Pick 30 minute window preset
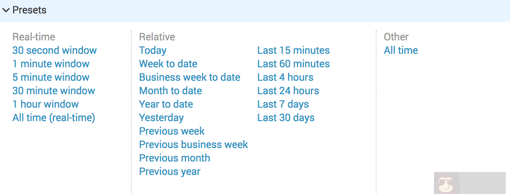Viewport: 510px width, 196px height. [x=54, y=91]
